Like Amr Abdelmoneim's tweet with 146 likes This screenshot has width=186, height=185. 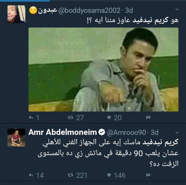click(109, 175)
